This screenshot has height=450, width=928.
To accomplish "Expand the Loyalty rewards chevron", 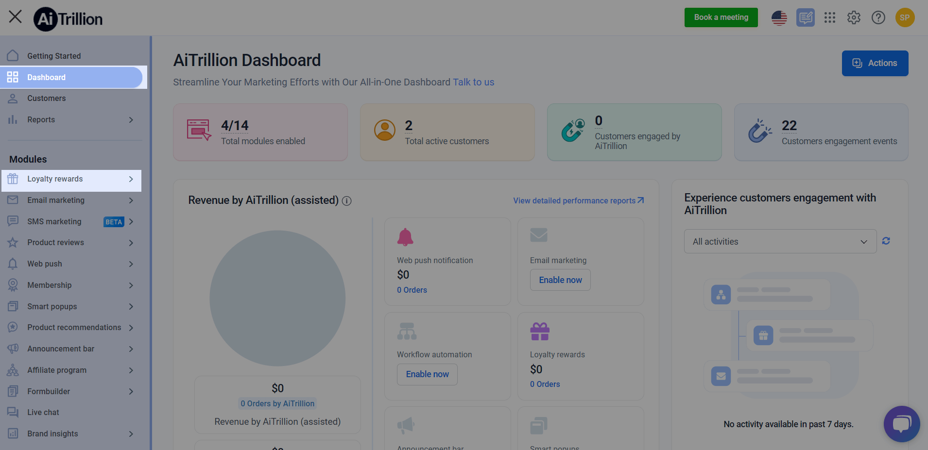I will [131, 179].
